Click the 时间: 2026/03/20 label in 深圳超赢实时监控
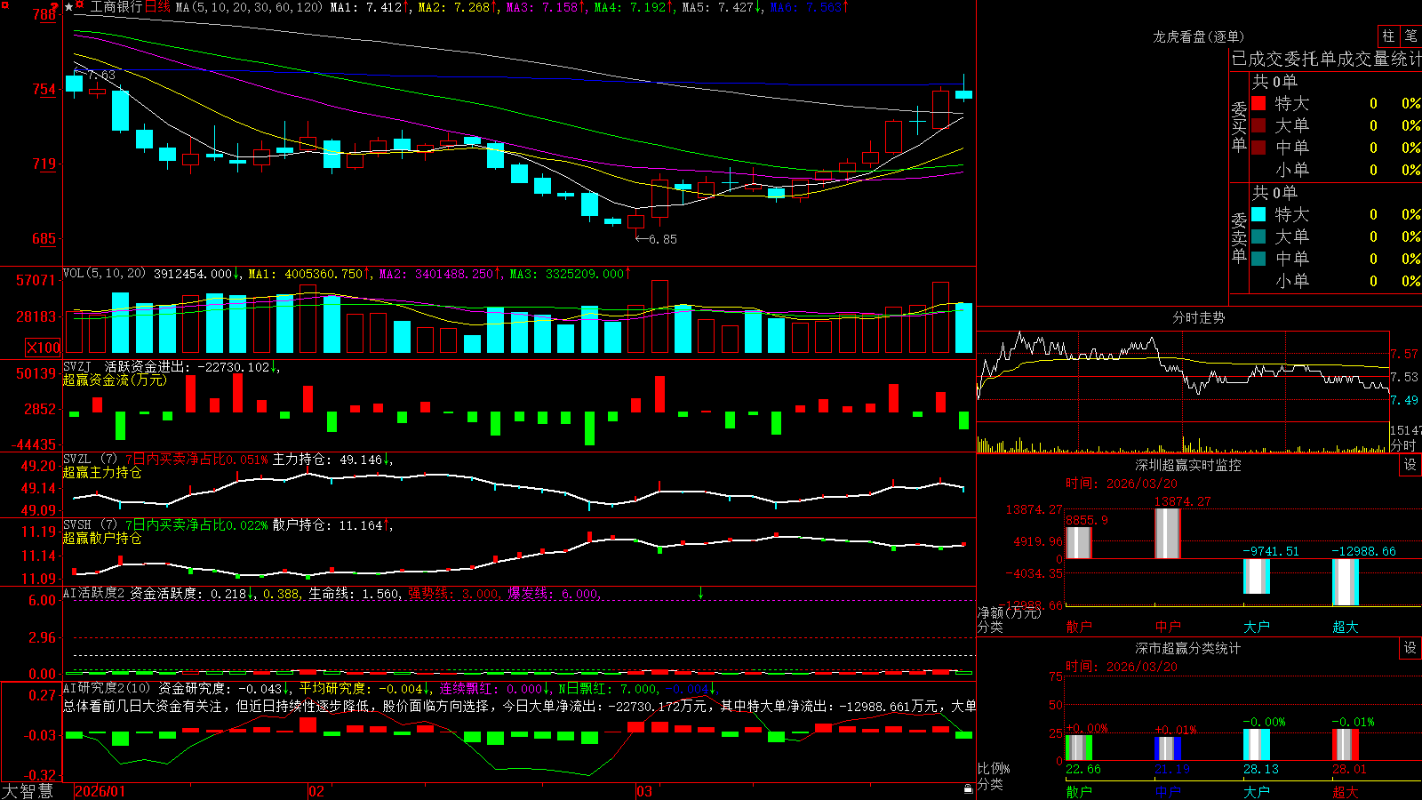 click(x=1122, y=484)
